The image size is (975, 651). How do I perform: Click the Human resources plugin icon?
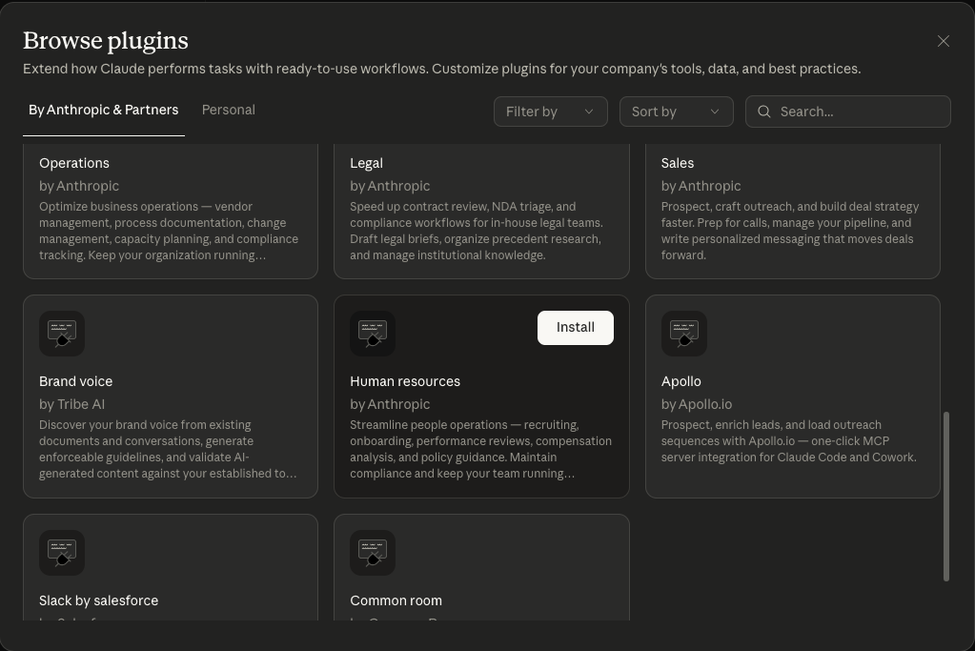click(373, 334)
